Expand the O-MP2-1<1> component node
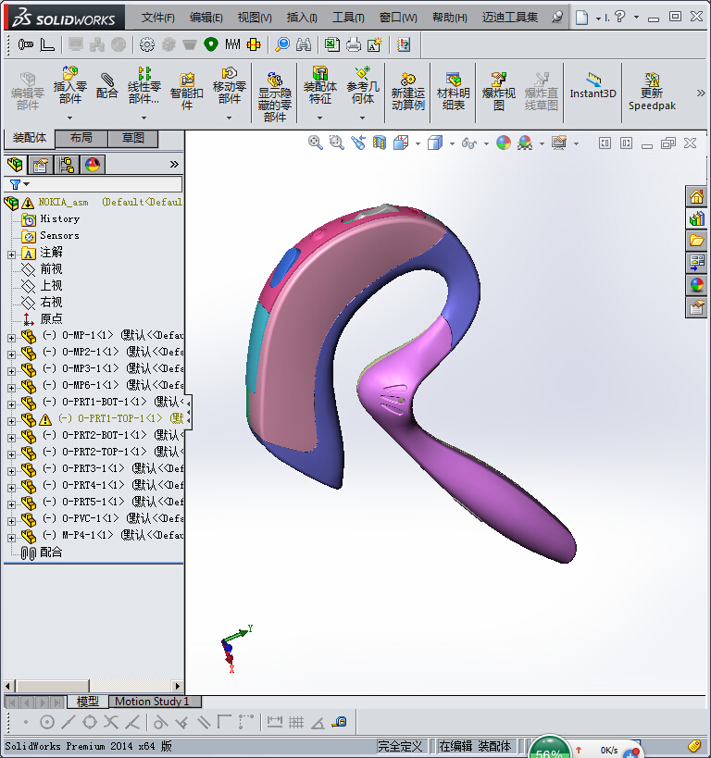This screenshot has height=758, width=711. (x=12, y=354)
